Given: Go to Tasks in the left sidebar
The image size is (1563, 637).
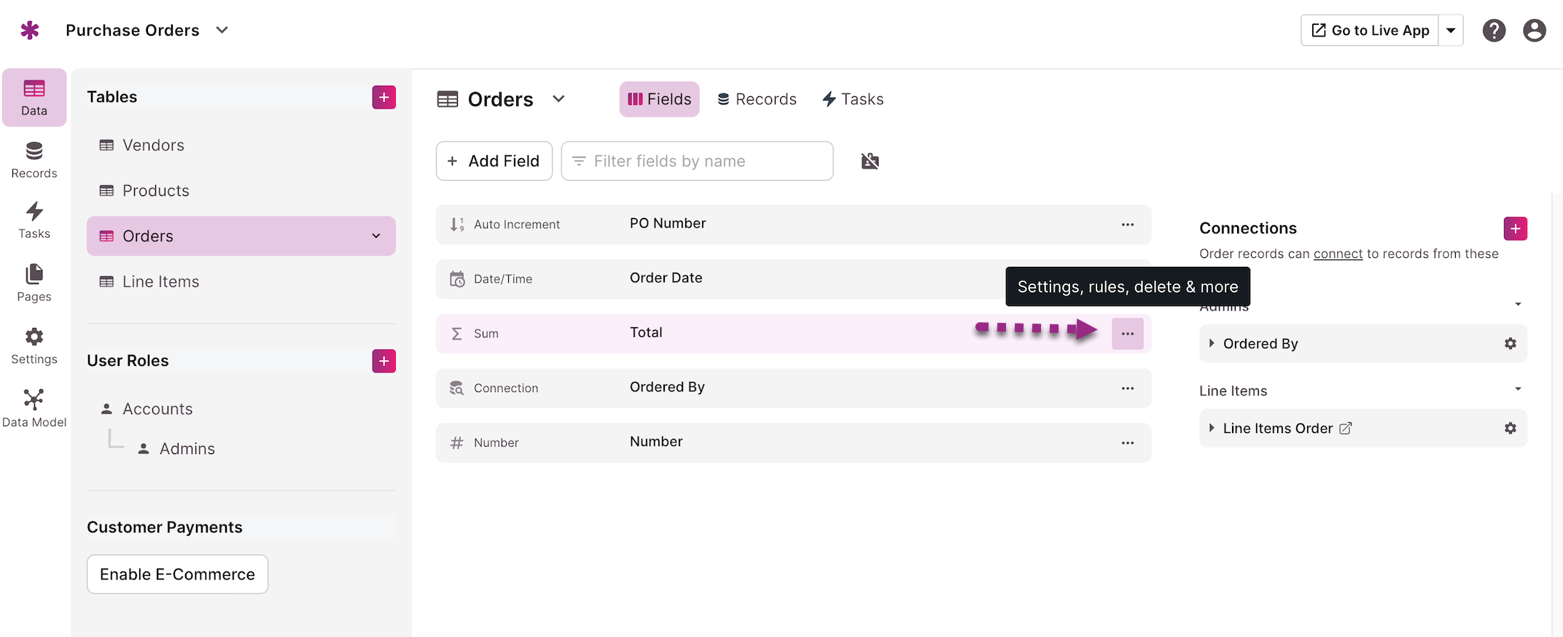Looking at the screenshot, I should (34, 220).
